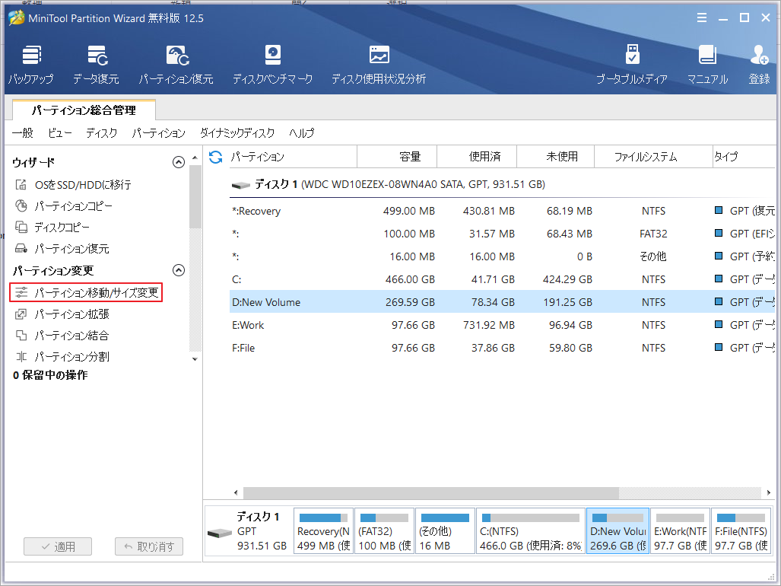This screenshot has height=586, width=781.
Task: Open the ダイナミックディスク menu
Action: click(237, 133)
